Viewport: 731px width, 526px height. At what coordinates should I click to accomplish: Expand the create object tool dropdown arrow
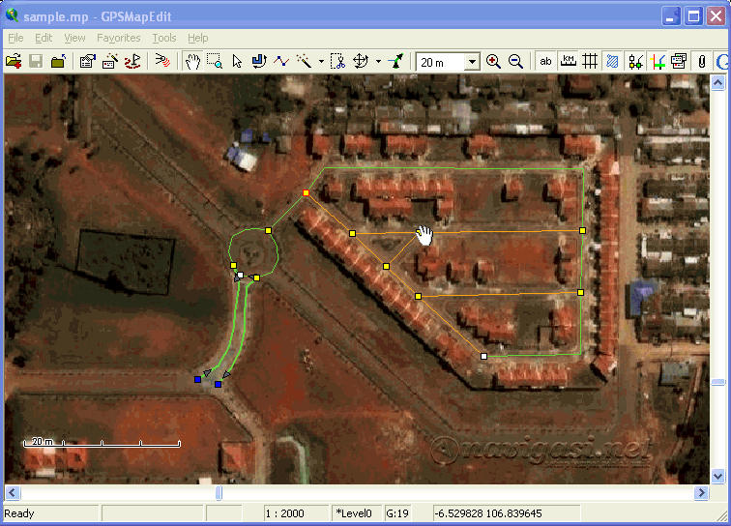point(321,61)
